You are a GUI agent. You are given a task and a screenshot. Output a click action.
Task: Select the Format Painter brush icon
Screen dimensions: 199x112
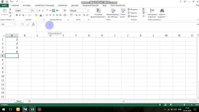click(x=10, y=16)
